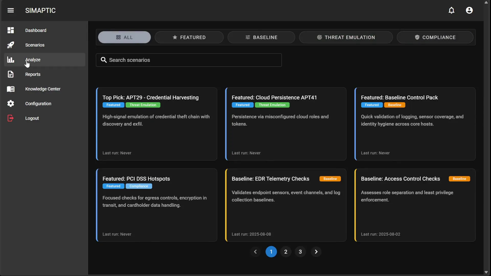Open the user account profile icon
491x276 pixels.
[x=469, y=10]
